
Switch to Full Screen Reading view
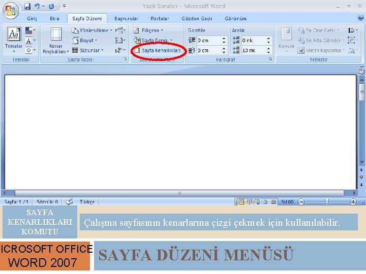click(249, 202)
